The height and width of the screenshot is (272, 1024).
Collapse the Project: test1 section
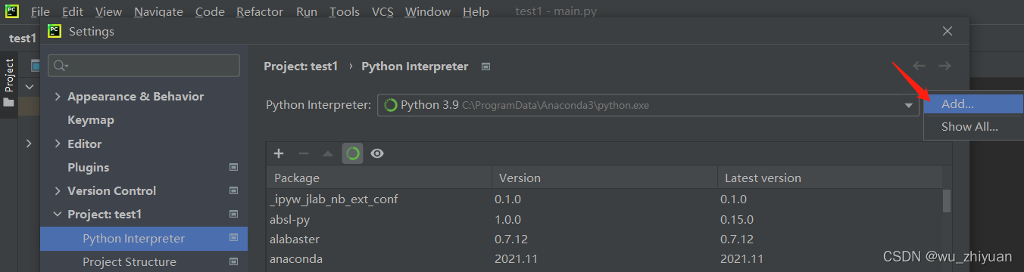(x=58, y=215)
